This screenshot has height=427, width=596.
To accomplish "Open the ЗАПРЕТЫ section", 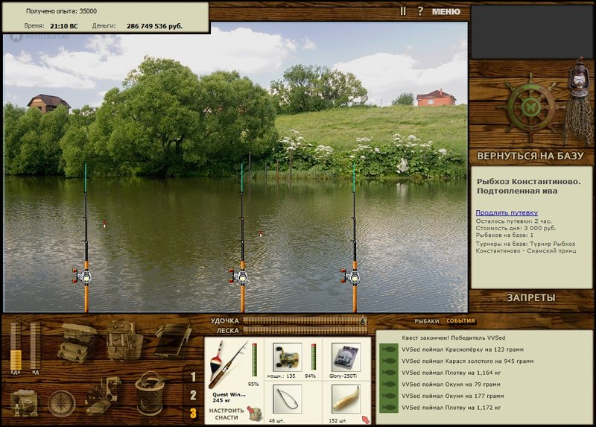I will coord(531,298).
